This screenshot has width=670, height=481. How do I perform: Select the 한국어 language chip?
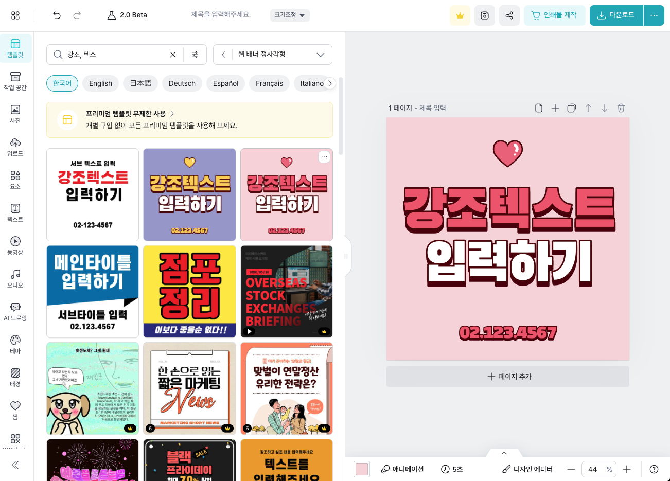pos(62,83)
